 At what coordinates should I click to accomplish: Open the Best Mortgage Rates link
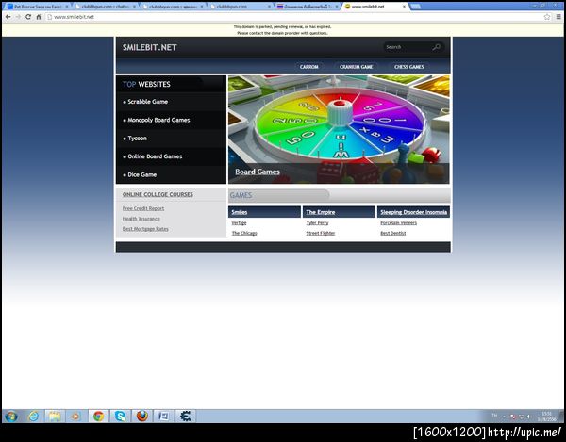(x=145, y=229)
